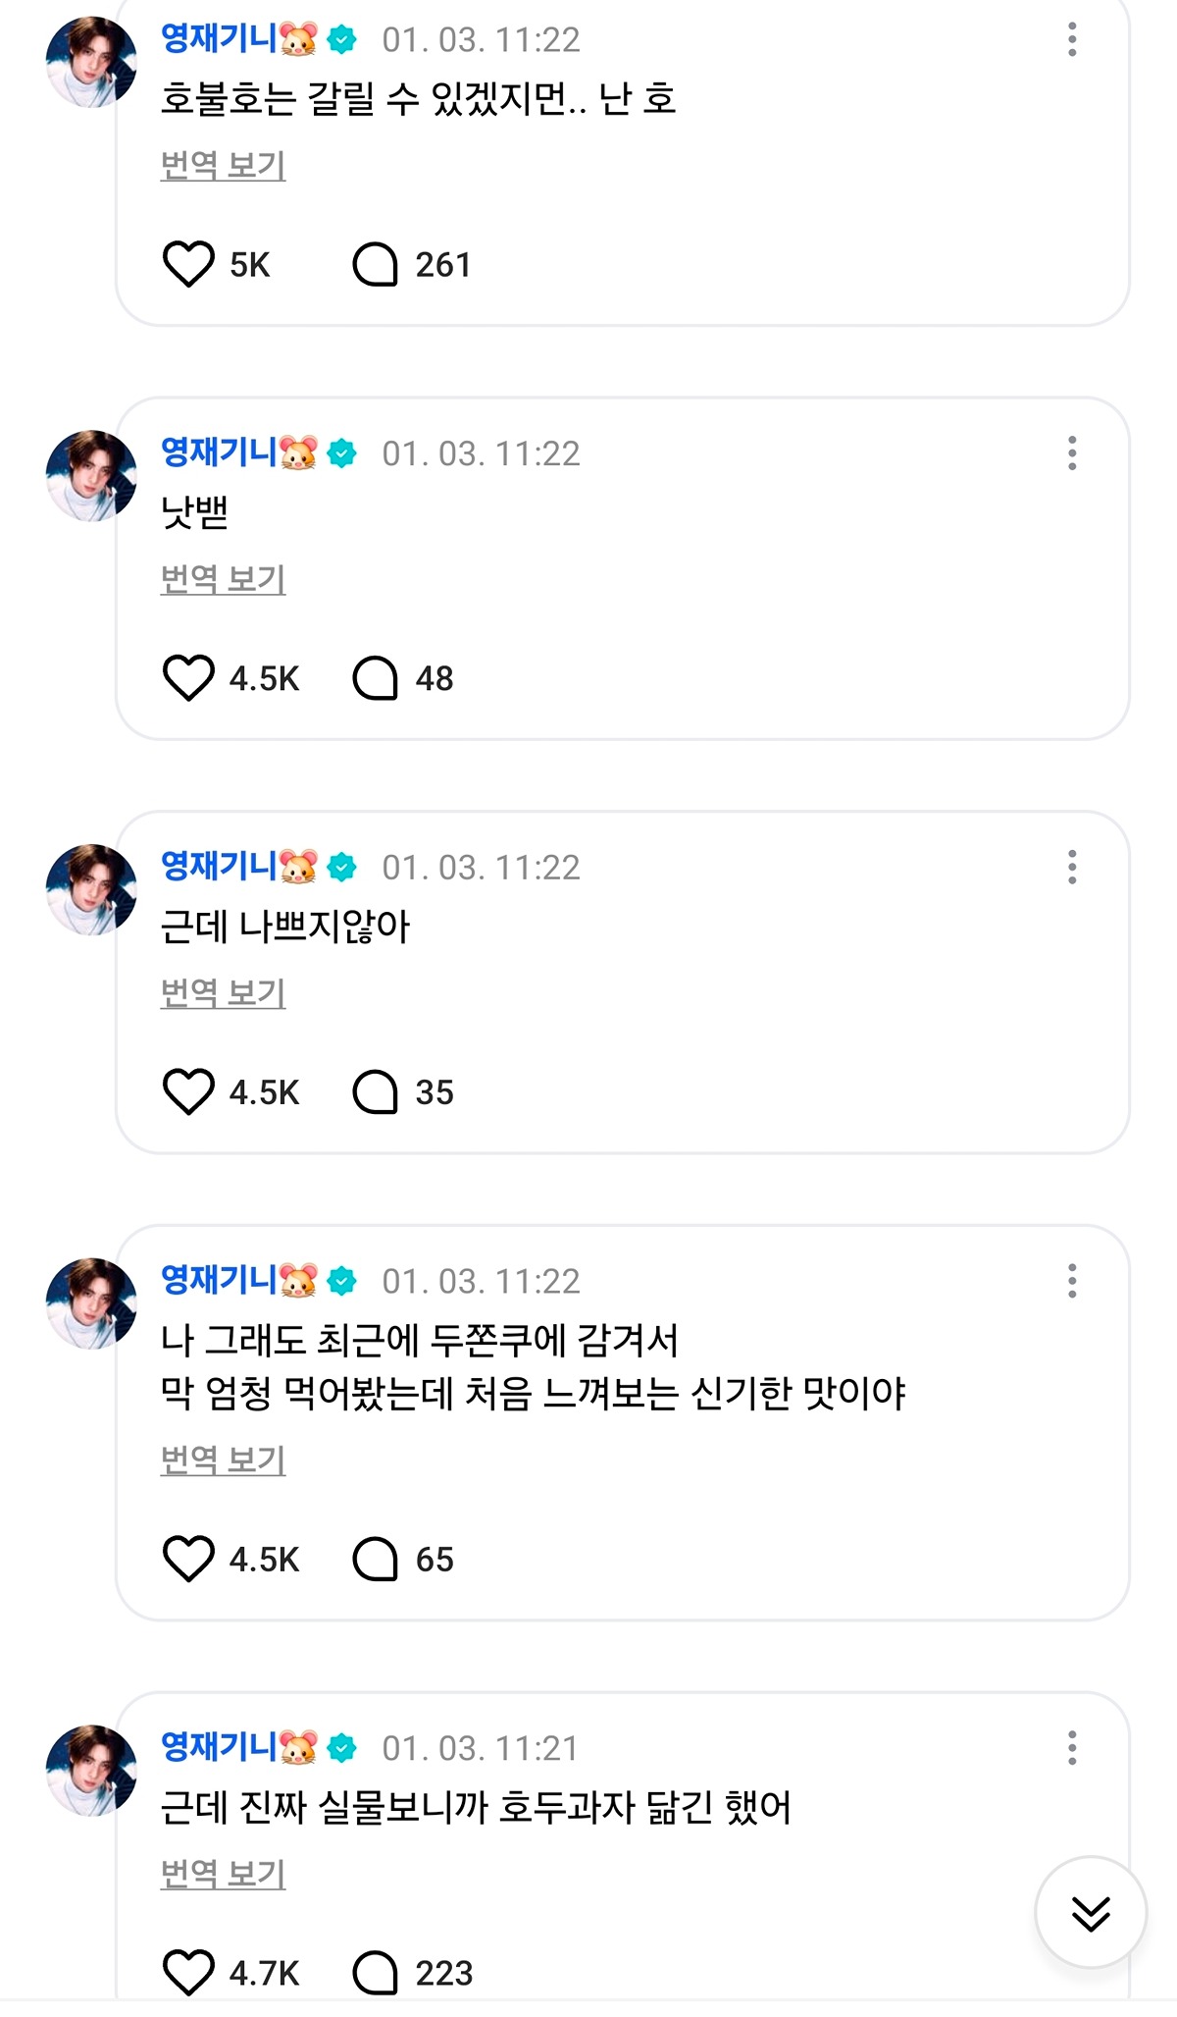The image size is (1177, 2017).
Task: Open three-dot menu on the 두쫀쿠 post
Action: 1072,1281
